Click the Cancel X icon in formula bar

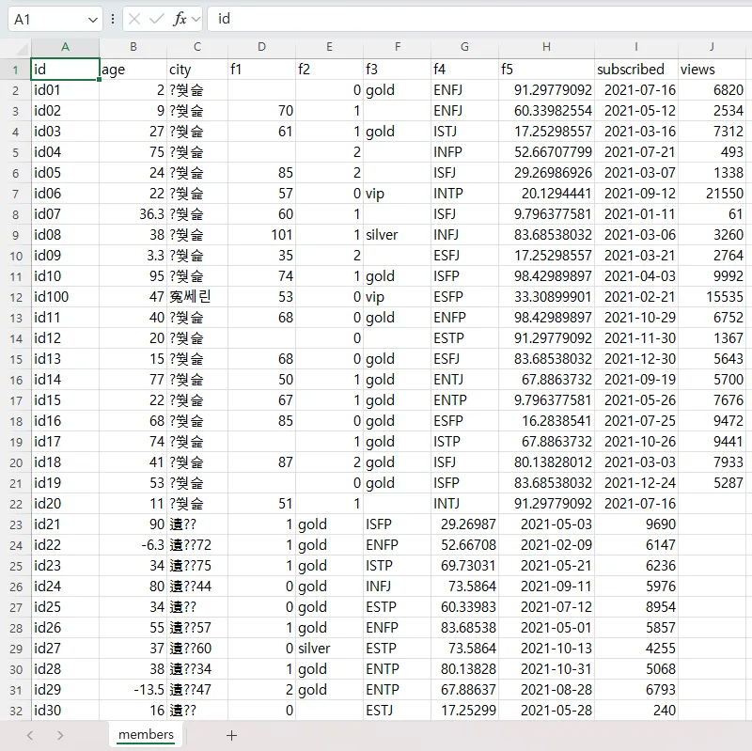coord(135,19)
